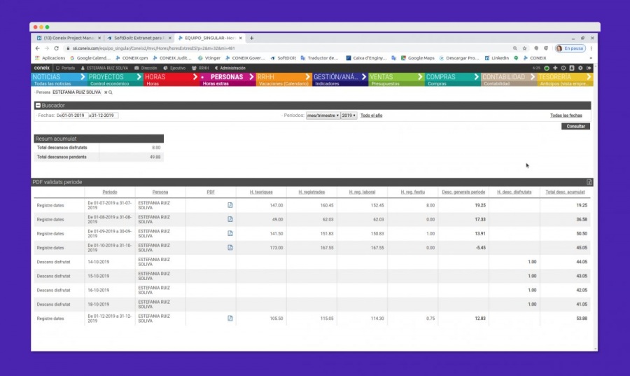Click the Descans disfrutat row for 14-10-2019

(x=311, y=262)
